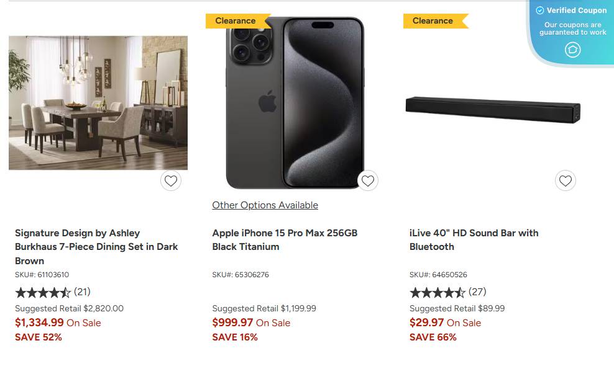Open the iLive 40" HD Sound Bar product link
The height and width of the screenshot is (369, 614).
(474, 239)
